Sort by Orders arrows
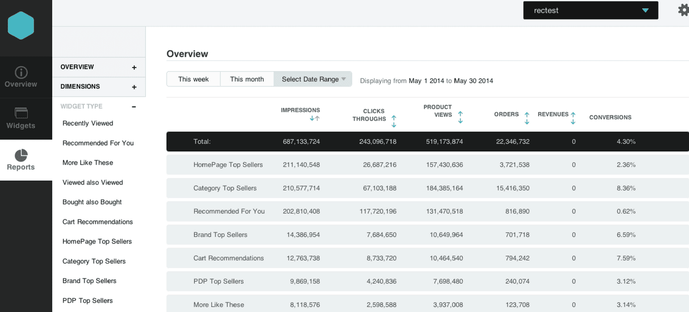This screenshot has height=312, width=689. click(x=527, y=118)
